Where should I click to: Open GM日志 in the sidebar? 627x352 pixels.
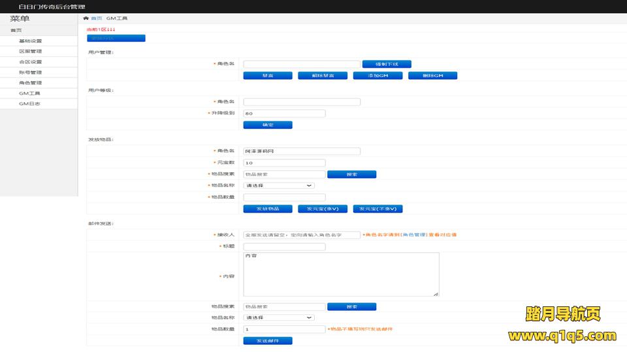29,104
